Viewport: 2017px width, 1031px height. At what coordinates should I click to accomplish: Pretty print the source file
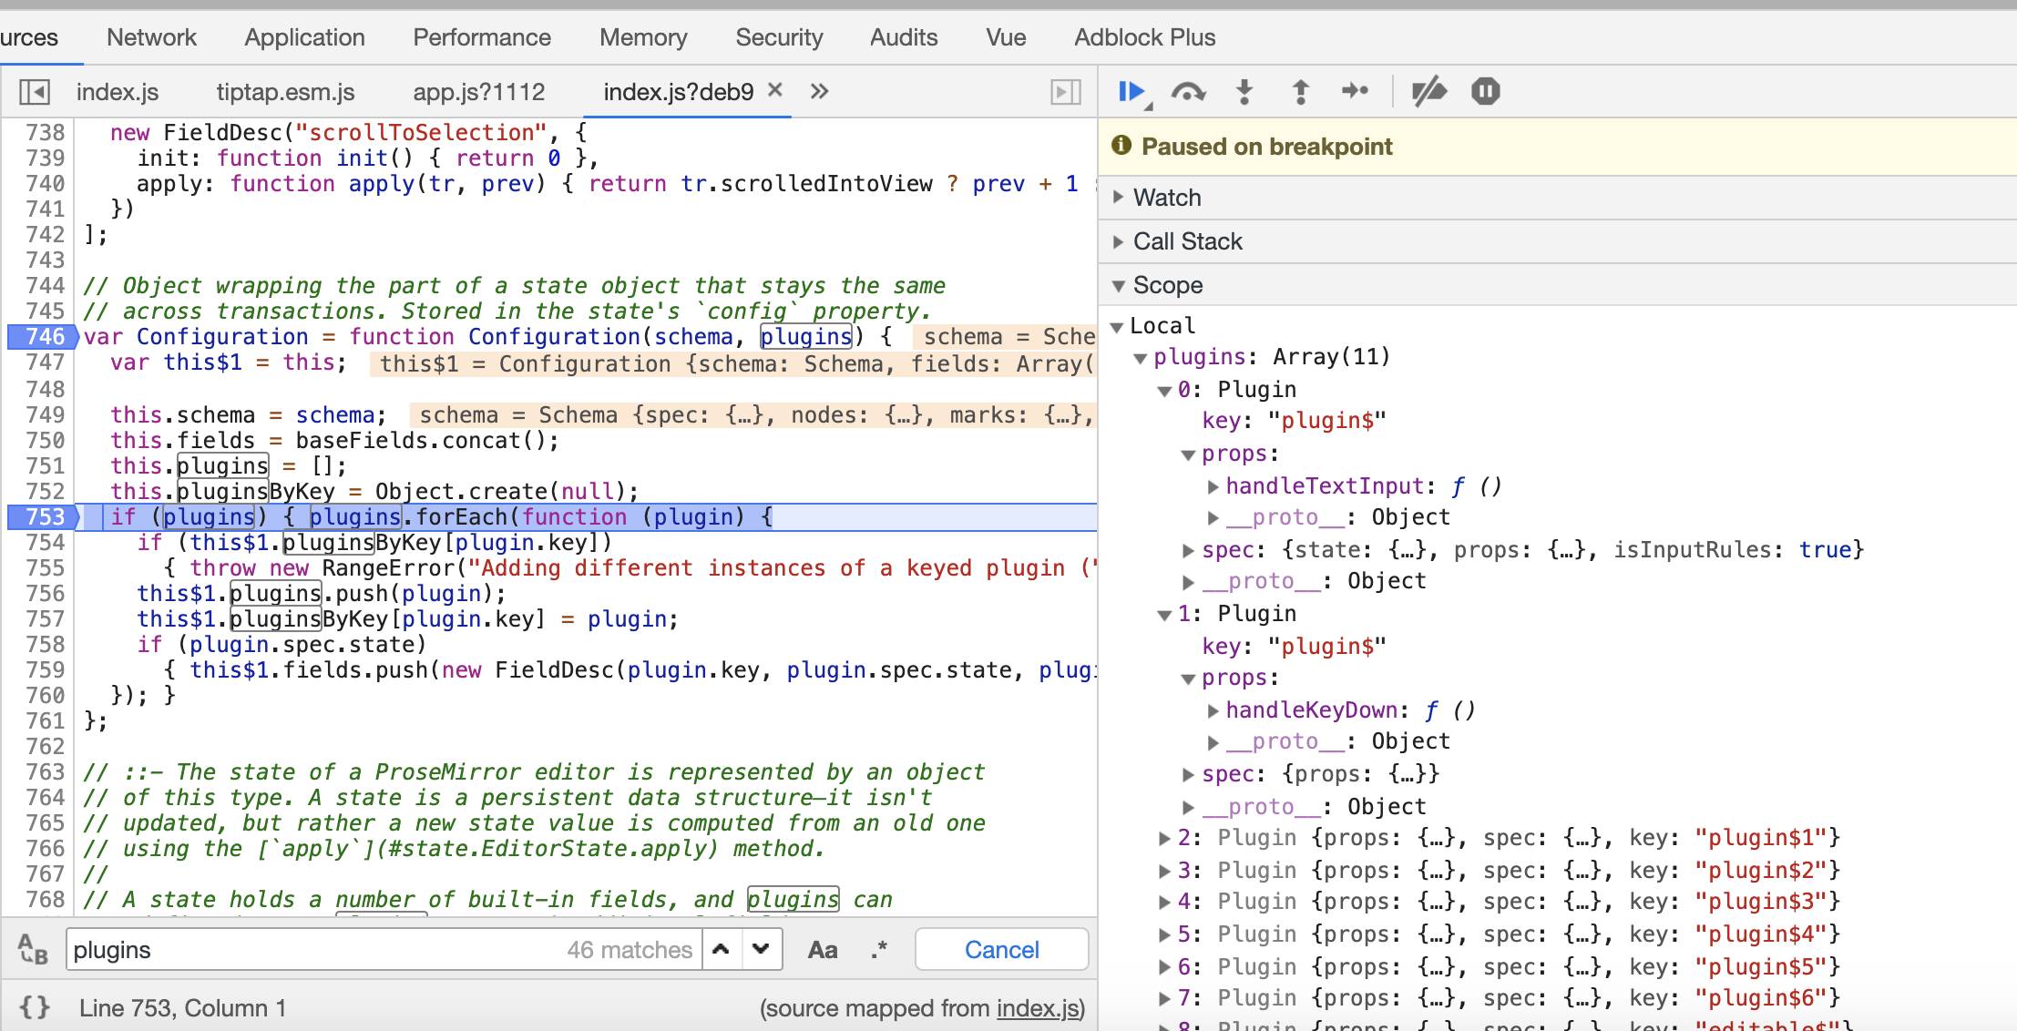click(35, 1007)
